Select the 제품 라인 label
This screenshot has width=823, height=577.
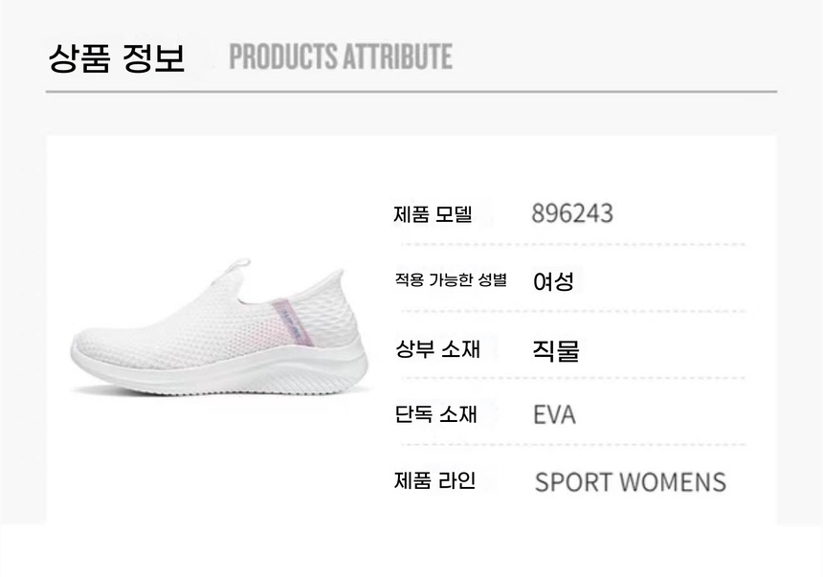pos(434,480)
